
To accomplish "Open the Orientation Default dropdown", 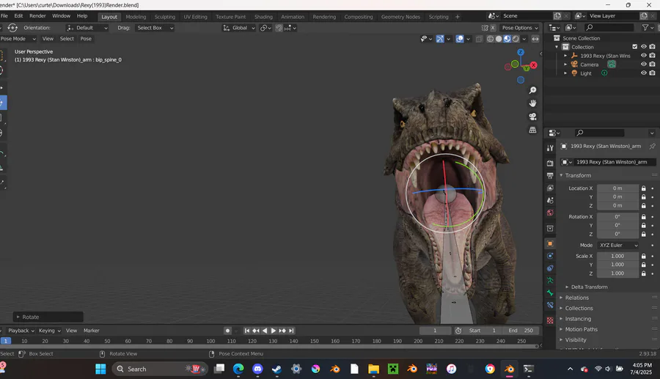I will (87, 28).
